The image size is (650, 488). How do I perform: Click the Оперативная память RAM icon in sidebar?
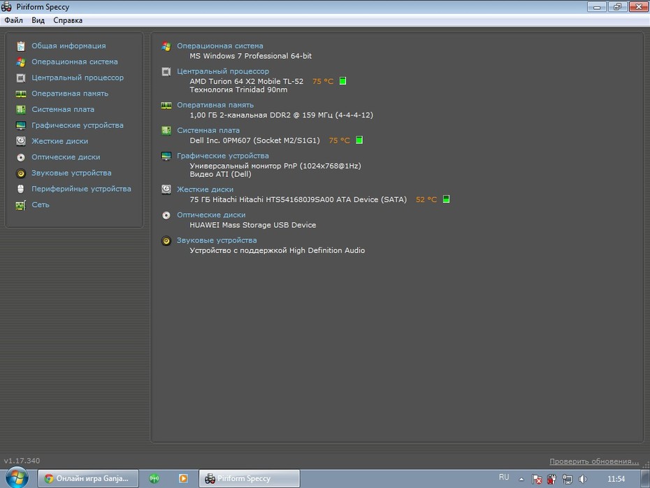[x=21, y=94]
